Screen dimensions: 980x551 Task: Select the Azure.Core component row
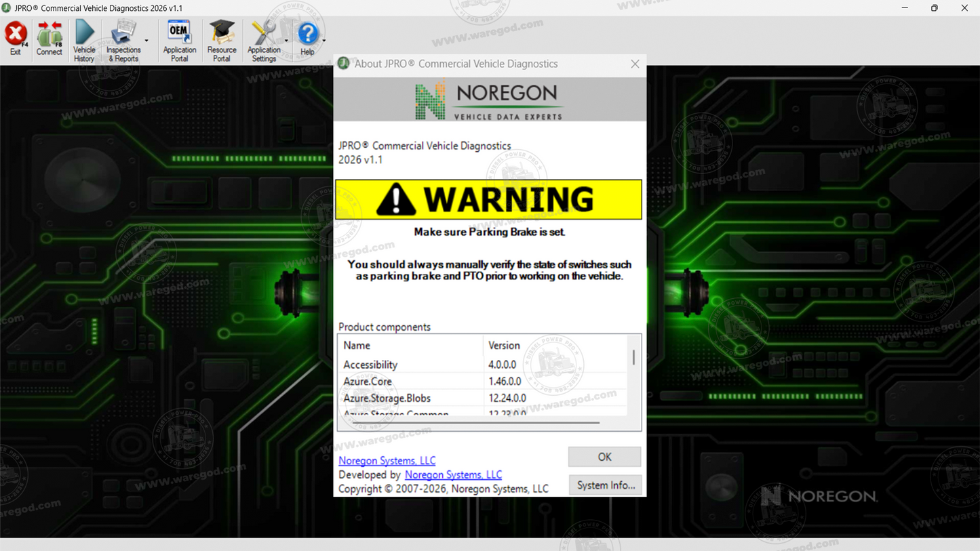483,381
